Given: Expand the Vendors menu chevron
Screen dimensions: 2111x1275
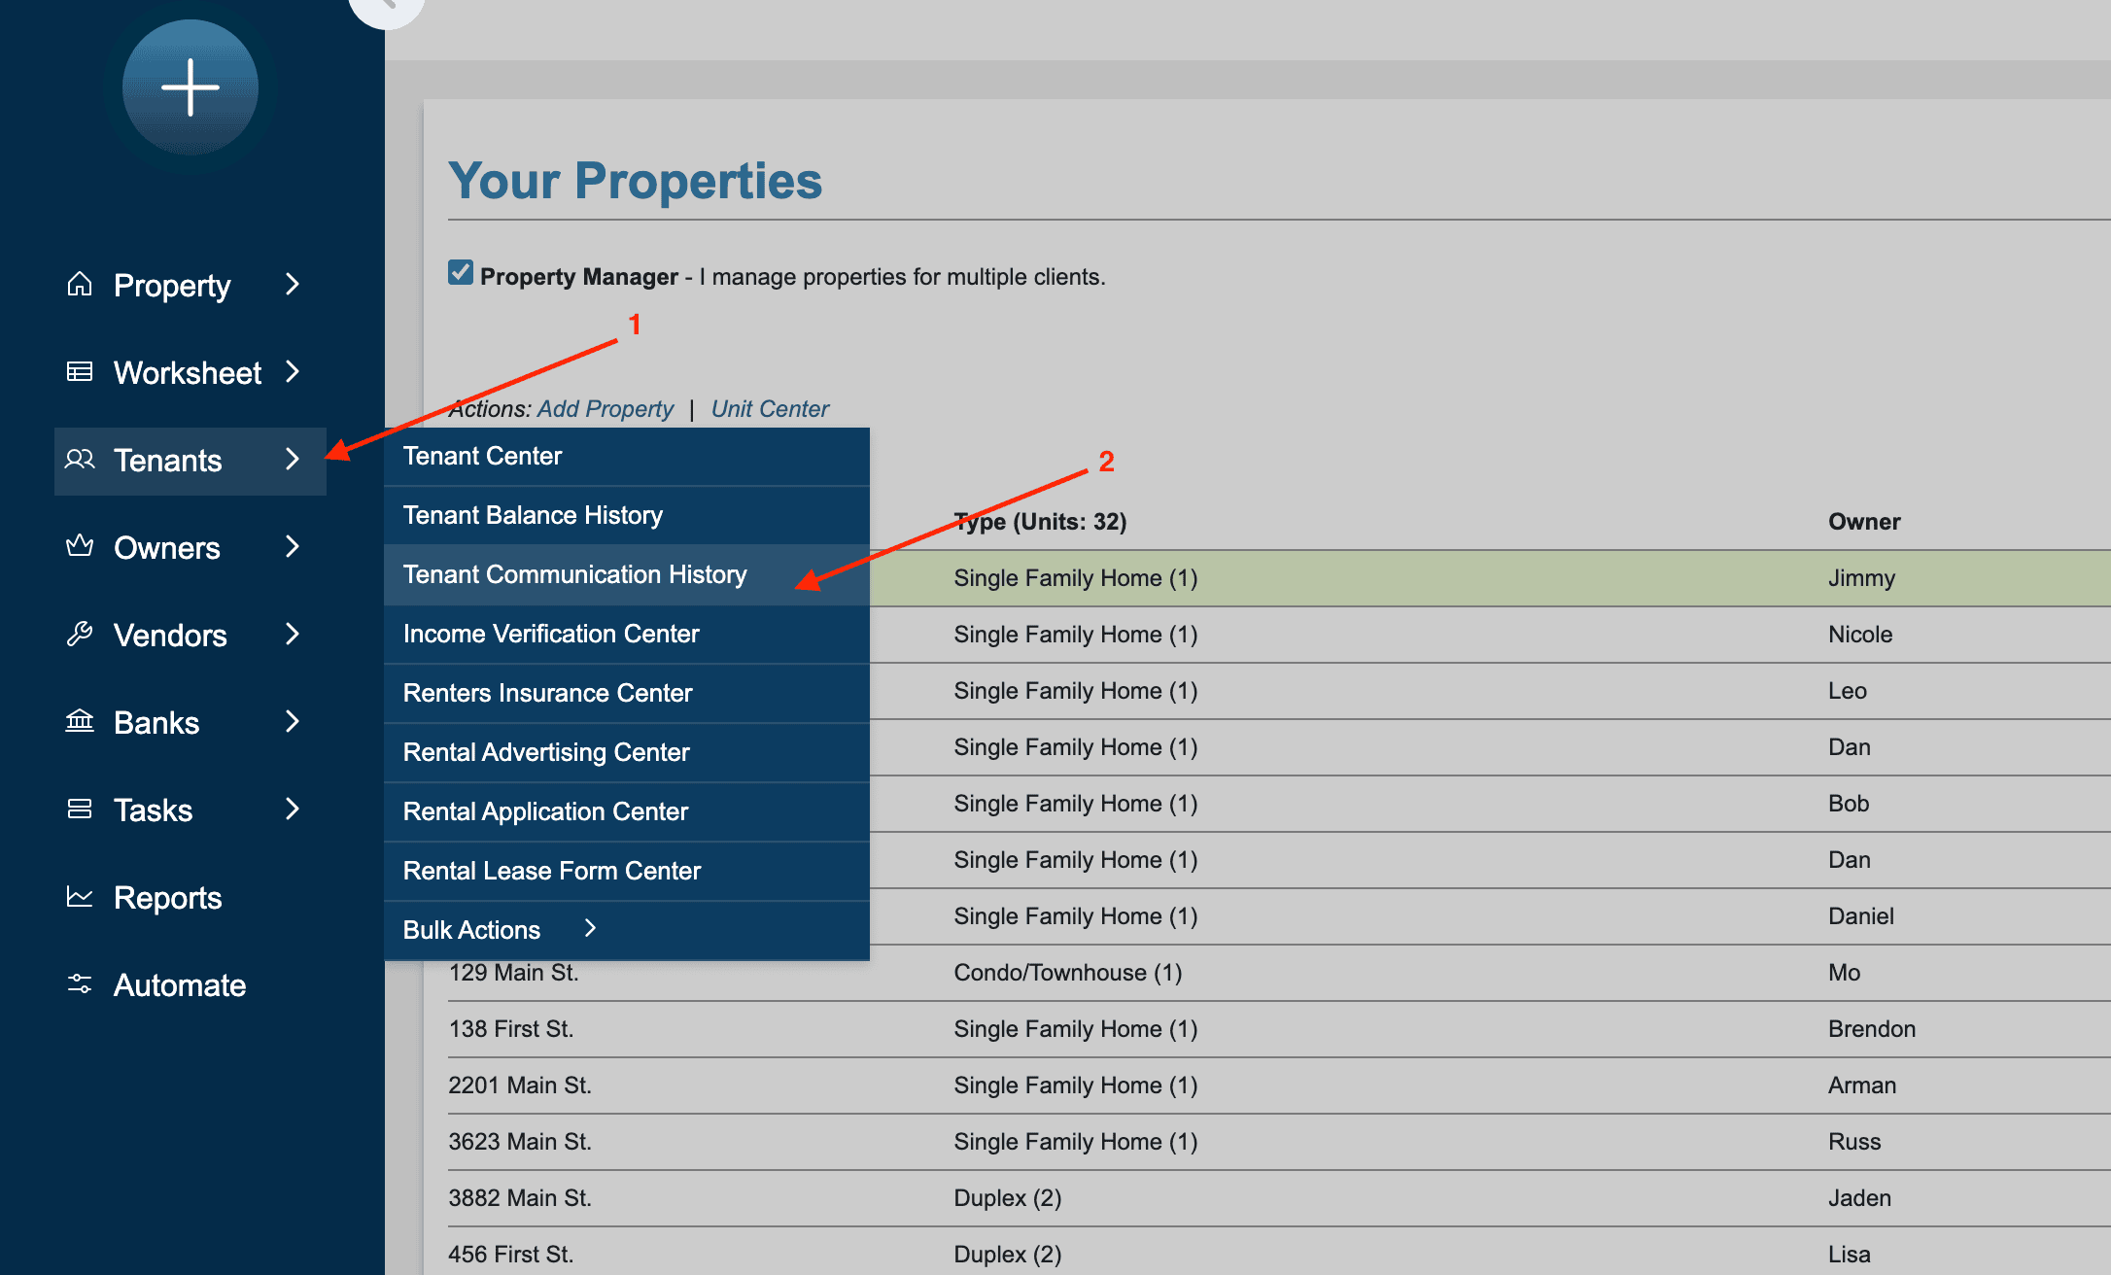Looking at the screenshot, I should point(293,634).
